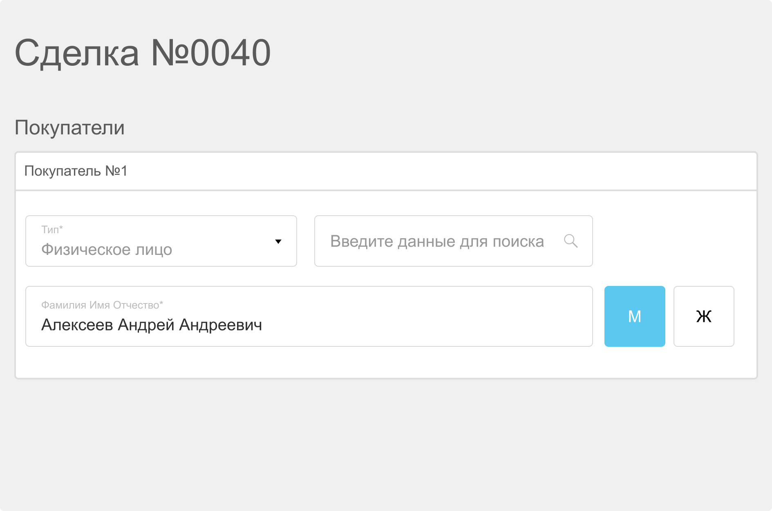Select the Физическое лицо value text
The image size is (772, 511).
coord(107,249)
